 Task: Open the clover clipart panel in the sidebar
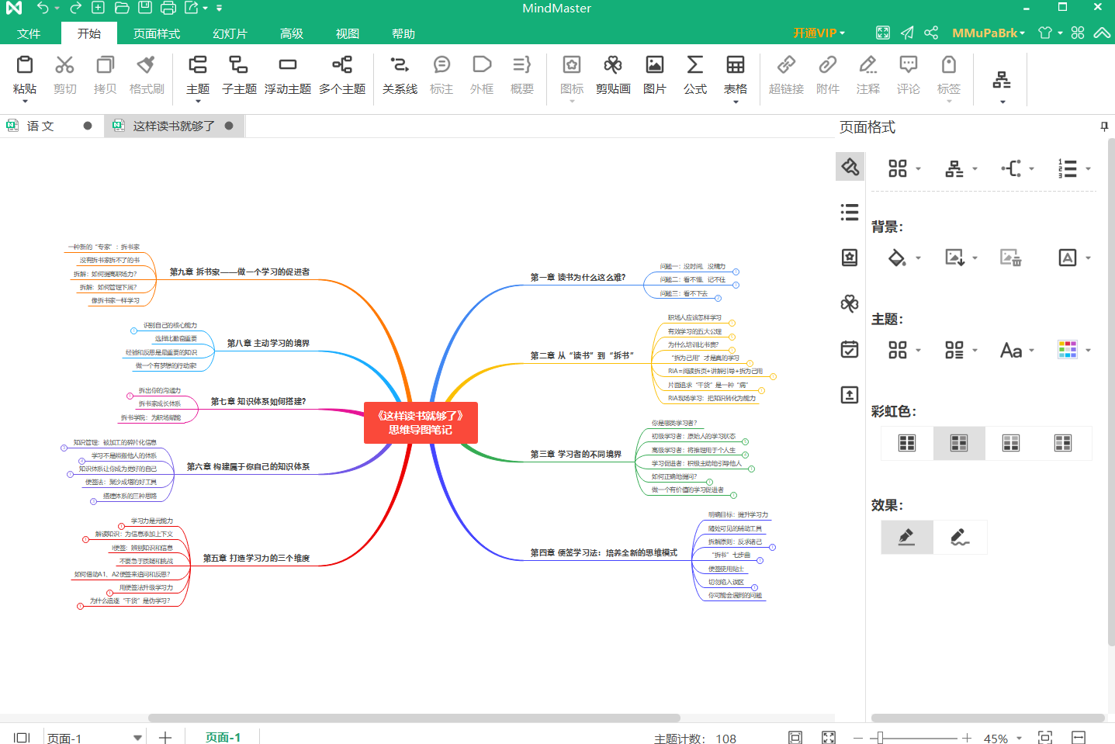click(850, 303)
